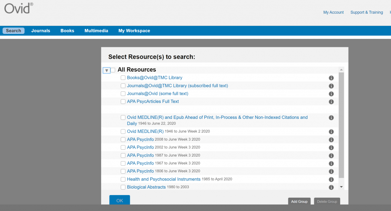The image size is (391, 211).
Task: Open info icon for Journals@Ovid@TMC Library subscribed full text
Action: click(x=331, y=86)
